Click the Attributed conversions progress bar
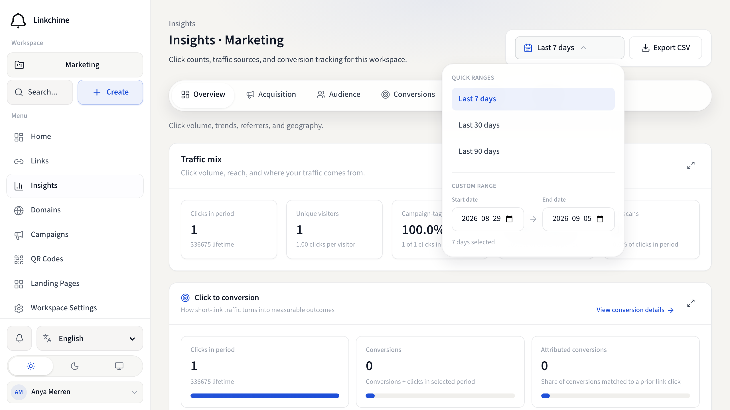730x410 pixels. click(615, 396)
